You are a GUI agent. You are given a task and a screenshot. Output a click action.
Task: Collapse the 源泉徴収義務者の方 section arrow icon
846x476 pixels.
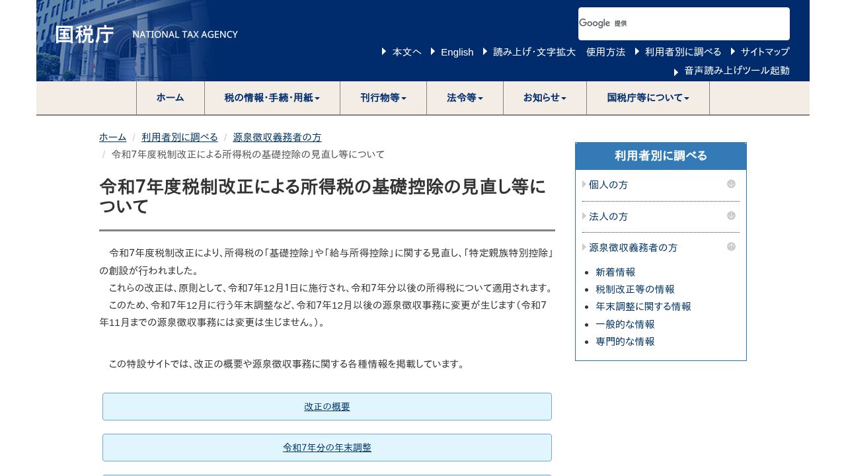coord(731,247)
